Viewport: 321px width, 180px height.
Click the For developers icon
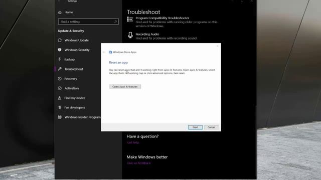(x=60, y=107)
